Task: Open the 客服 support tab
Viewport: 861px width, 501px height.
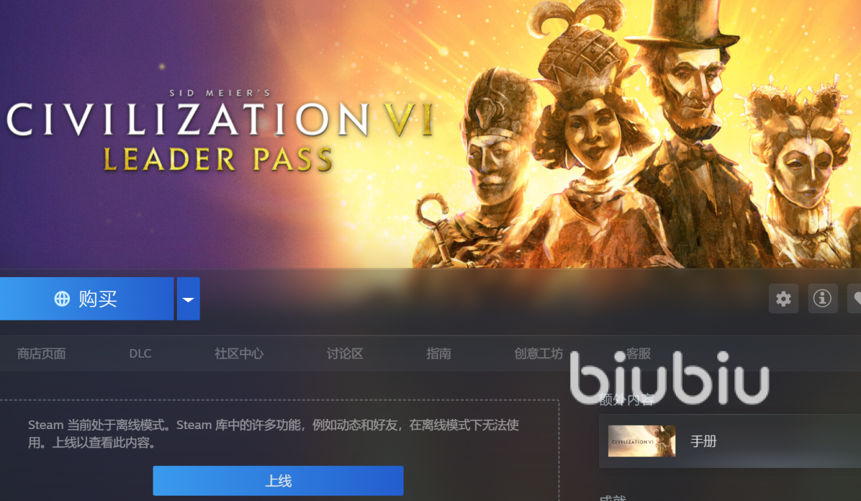Action: 638,354
